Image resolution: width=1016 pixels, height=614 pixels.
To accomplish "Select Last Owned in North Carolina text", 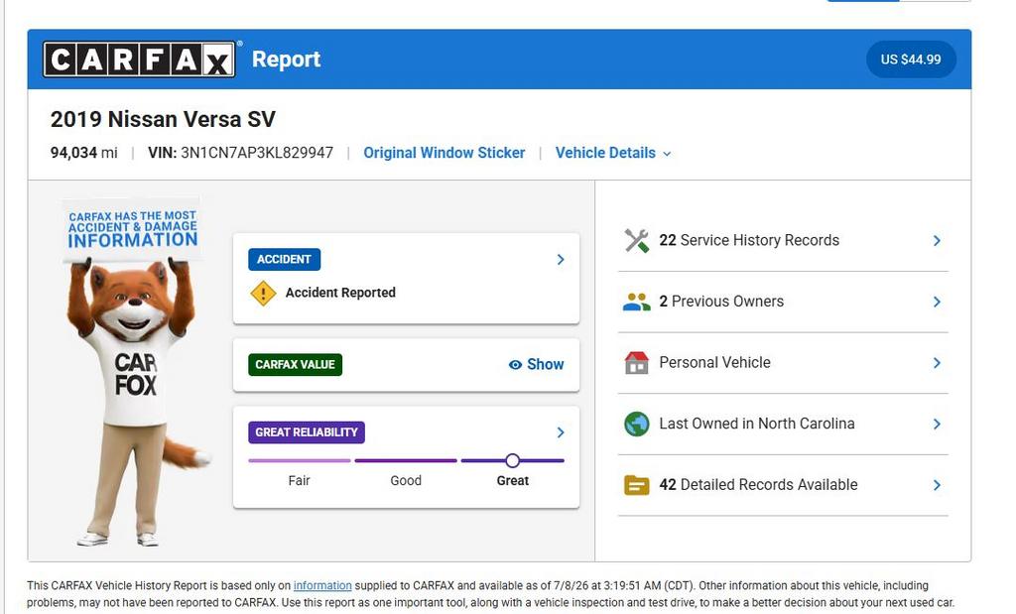I will [757, 424].
